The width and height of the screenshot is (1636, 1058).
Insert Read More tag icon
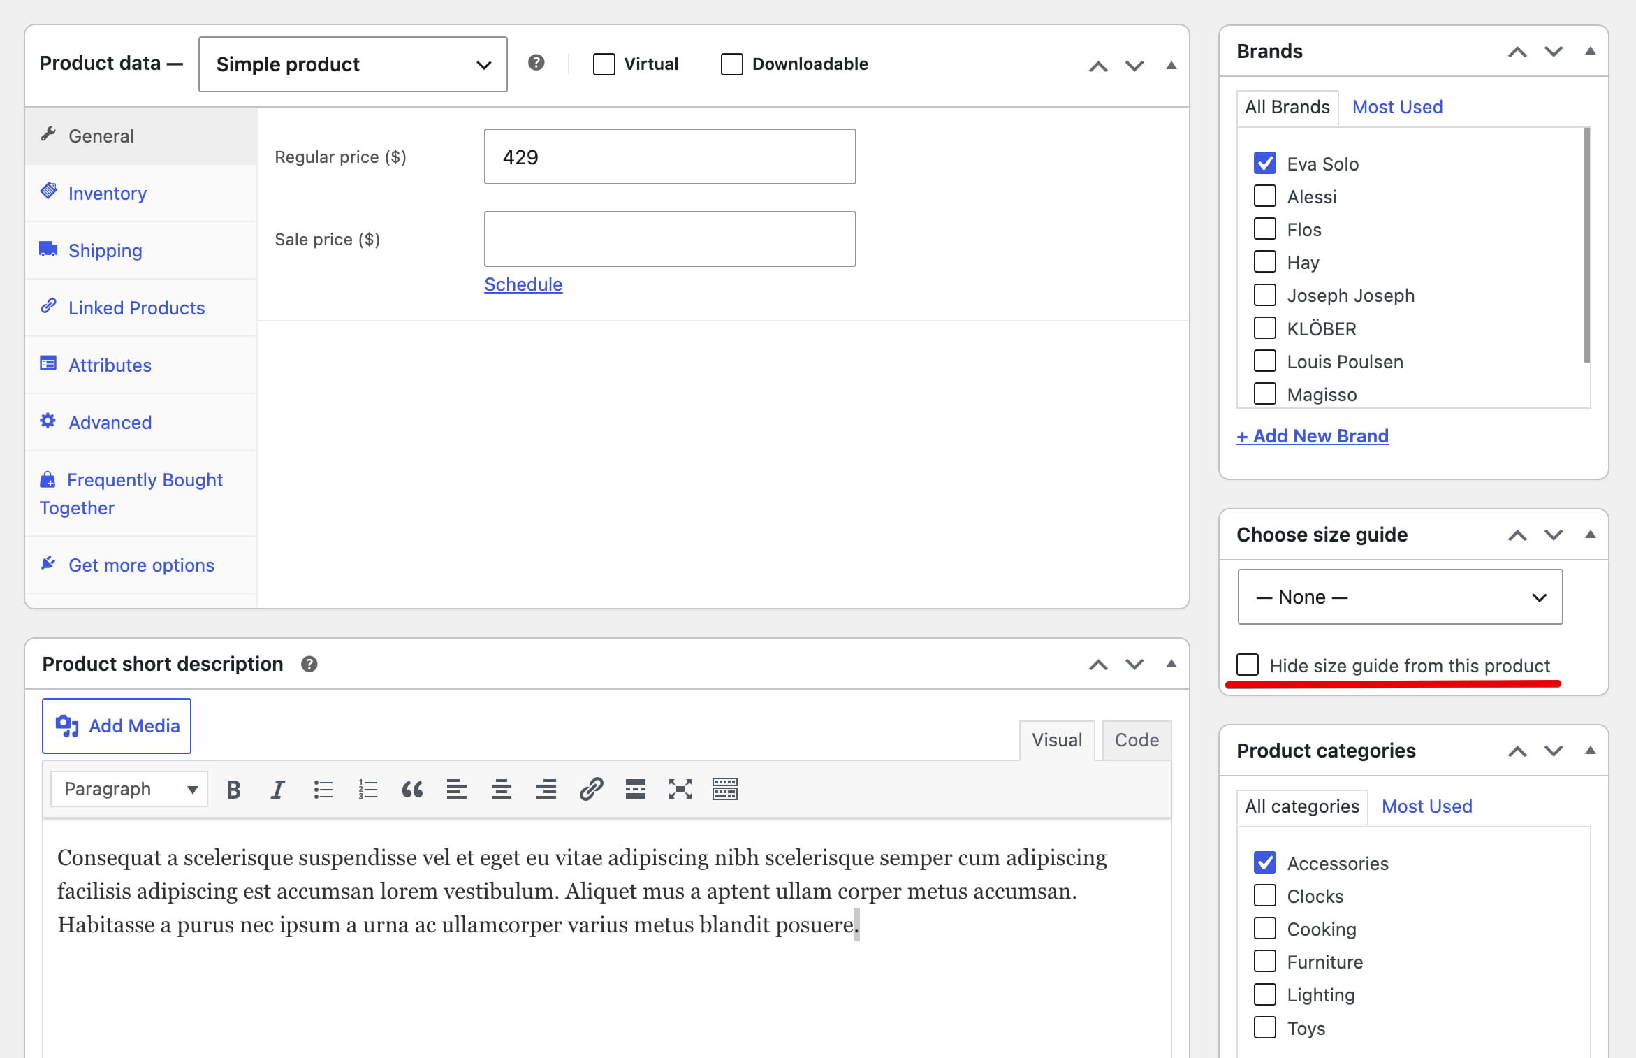pos(636,790)
